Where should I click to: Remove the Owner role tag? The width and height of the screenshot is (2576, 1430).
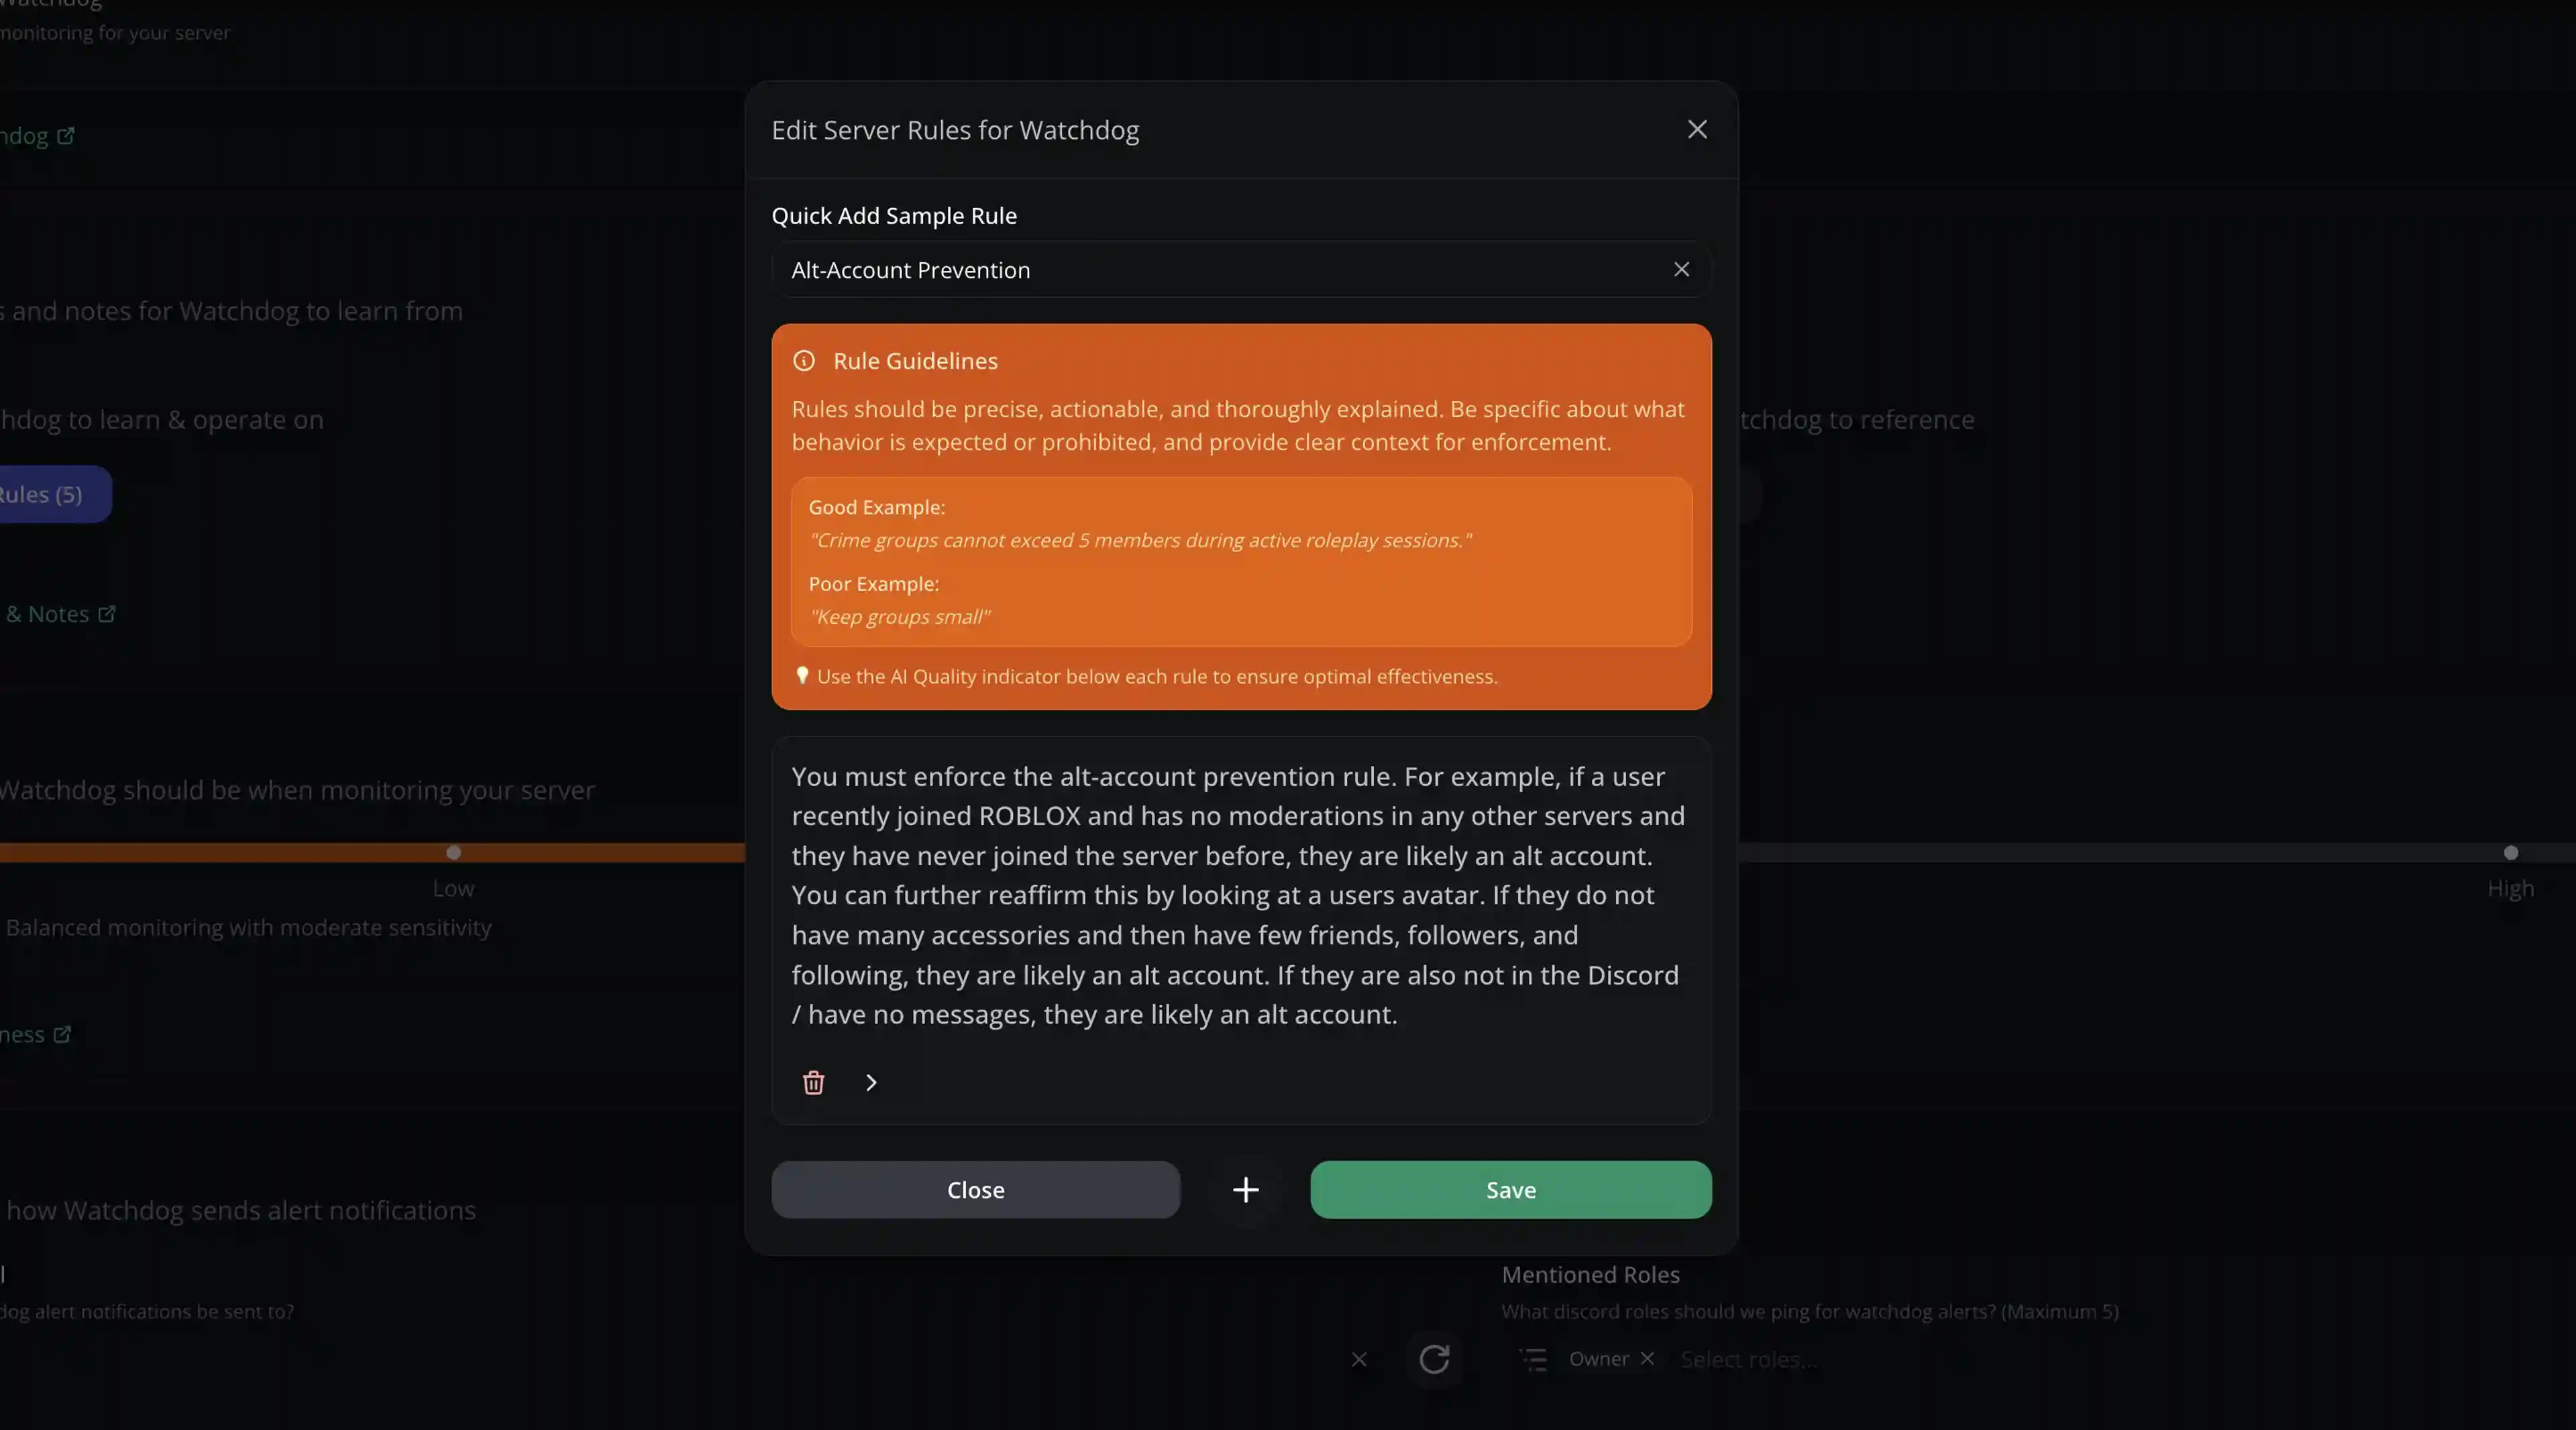[x=1647, y=1358]
